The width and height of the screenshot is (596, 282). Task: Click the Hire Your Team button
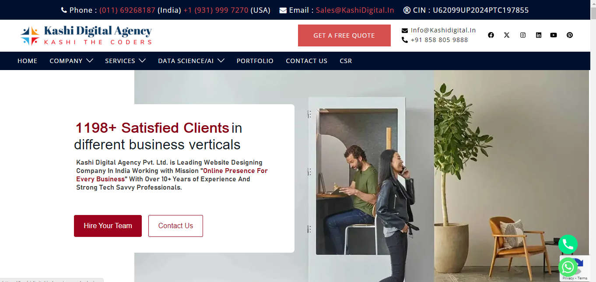108,226
